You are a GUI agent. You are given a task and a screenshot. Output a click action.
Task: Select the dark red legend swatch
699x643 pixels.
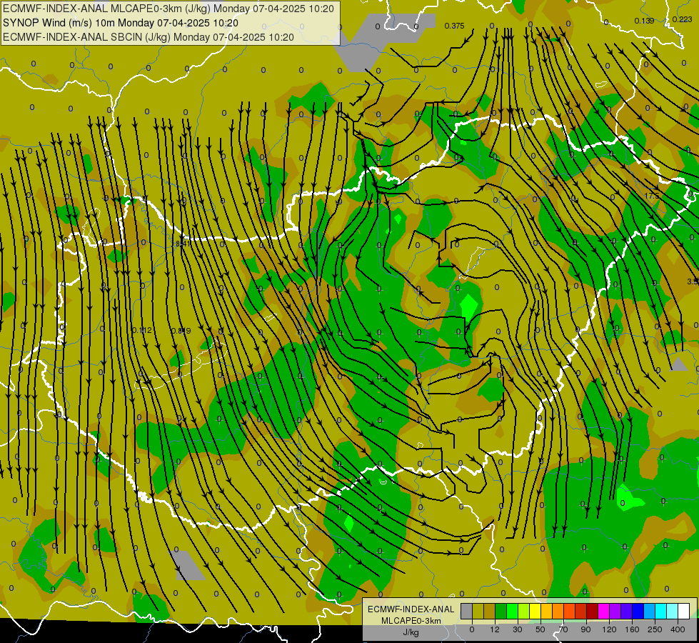[593, 612]
